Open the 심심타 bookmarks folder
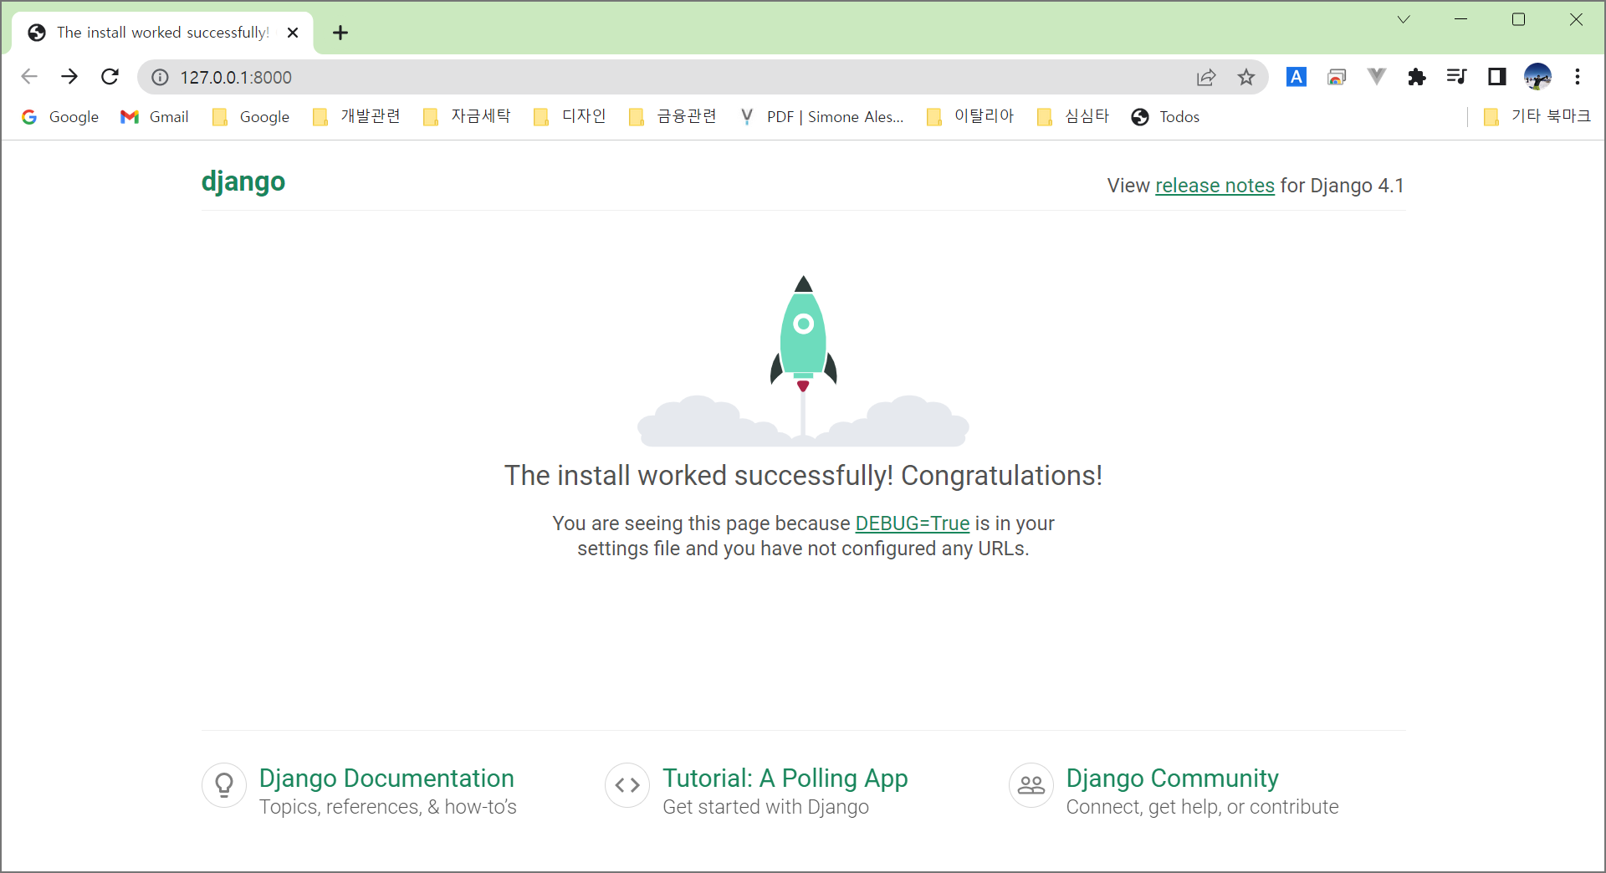Screen dimensions: 1606x873 (x=1073, y=117)
